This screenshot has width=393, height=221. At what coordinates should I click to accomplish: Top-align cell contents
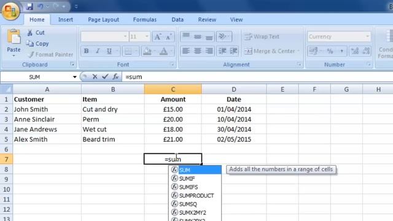point(186,37)
